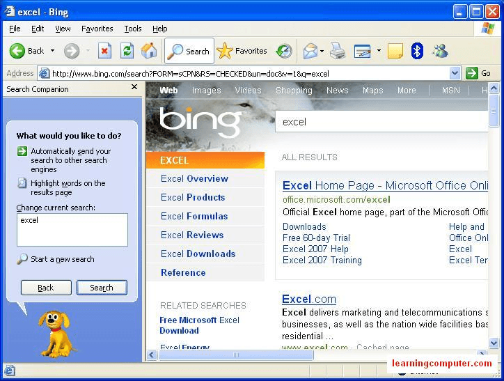Click the vertical scrollbar down arrow
Viewport: 504px width, 381px height.
click(494, 343)
